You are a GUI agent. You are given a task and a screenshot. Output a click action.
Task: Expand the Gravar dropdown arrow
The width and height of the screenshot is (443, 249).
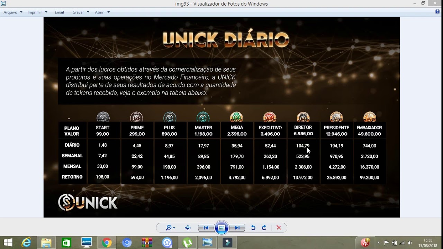[88, 12]
